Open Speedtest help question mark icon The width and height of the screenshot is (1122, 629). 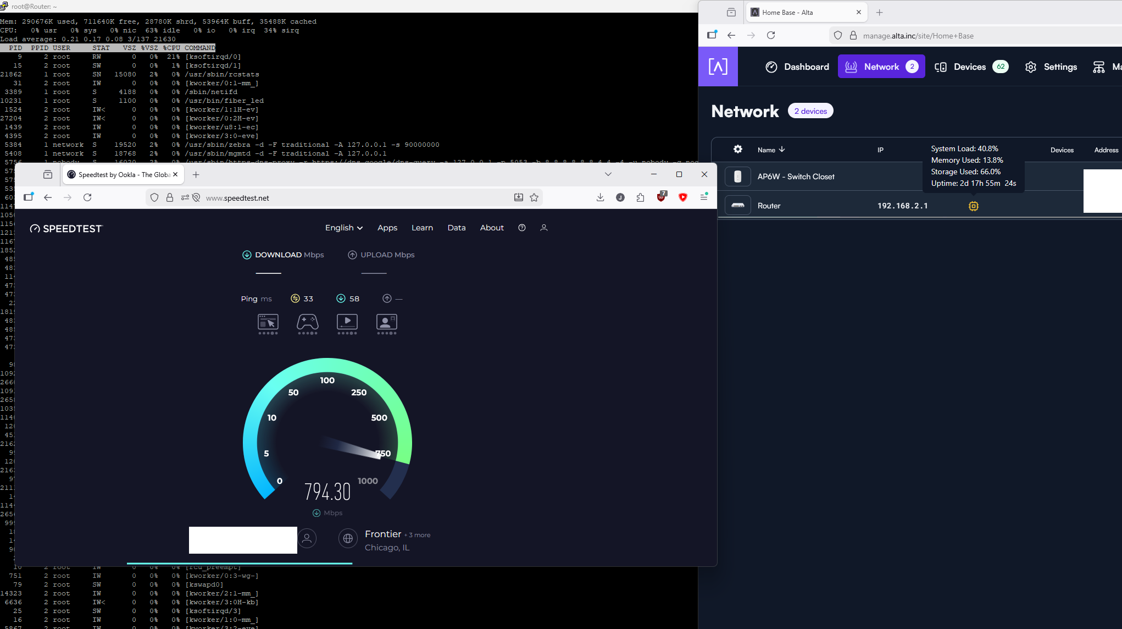pos(521,228)
